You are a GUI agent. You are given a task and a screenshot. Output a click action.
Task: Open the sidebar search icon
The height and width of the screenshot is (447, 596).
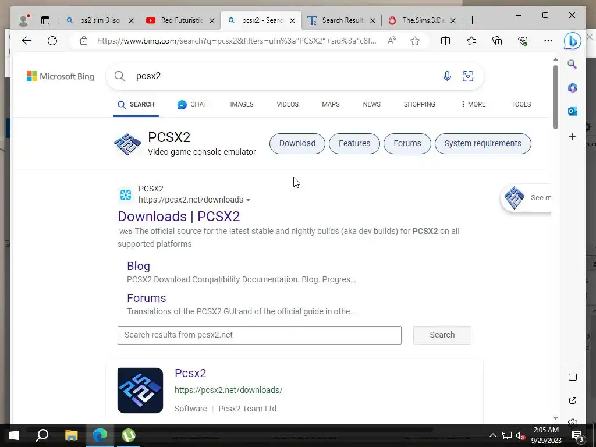point(573,64)
